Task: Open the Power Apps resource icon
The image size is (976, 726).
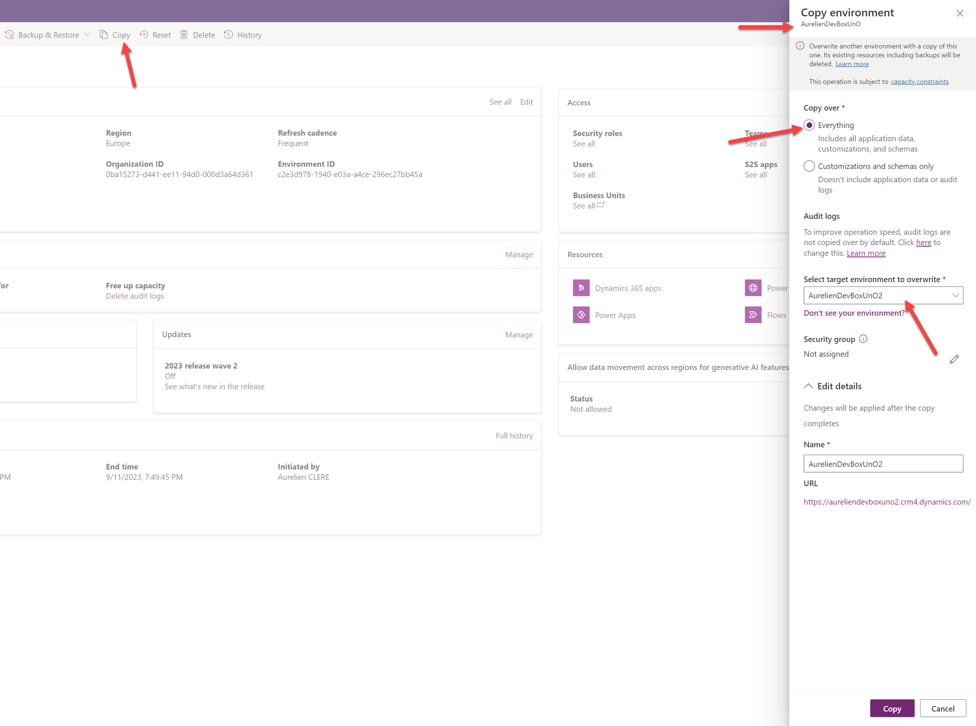Action: (581, 315)
